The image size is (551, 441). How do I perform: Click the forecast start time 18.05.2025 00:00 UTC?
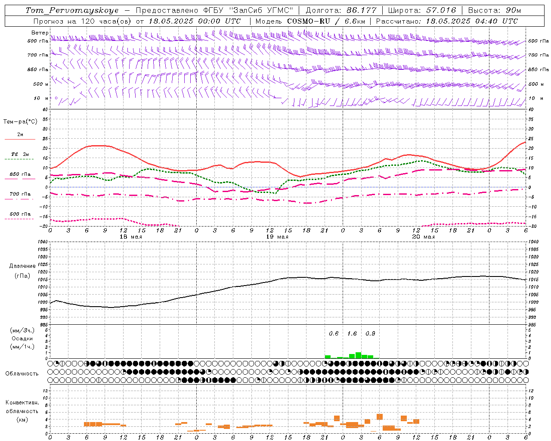pyautogui.click(x=195, y=21)
